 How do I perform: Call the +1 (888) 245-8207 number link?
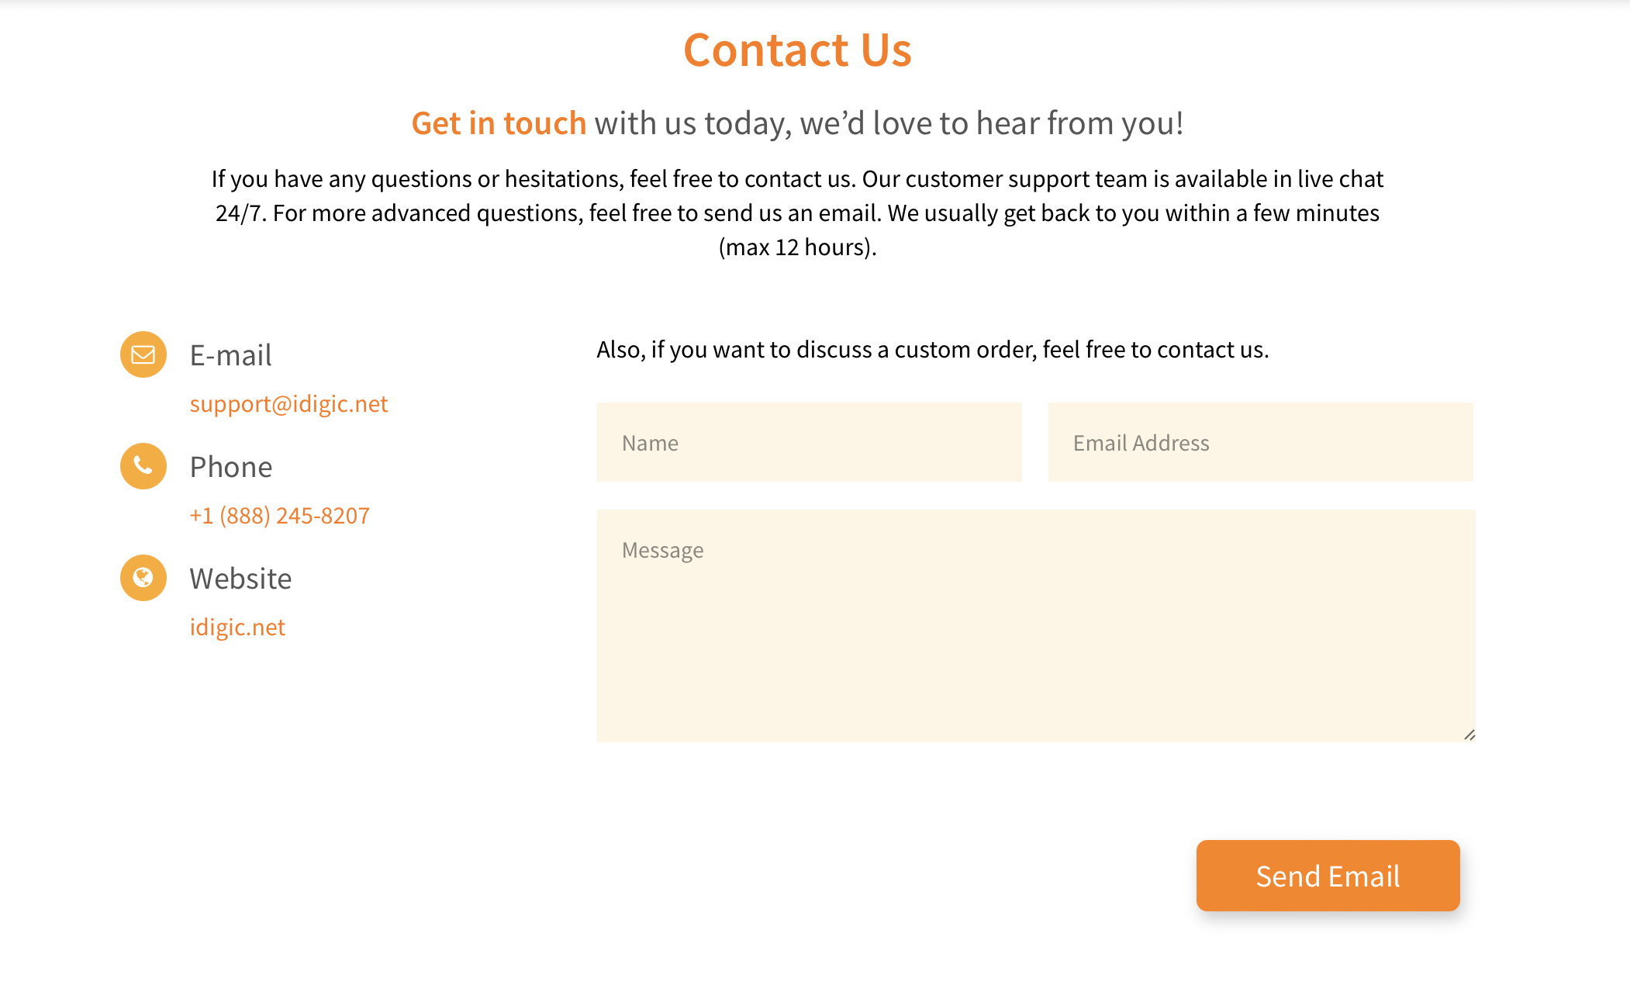tap(279, 516)
